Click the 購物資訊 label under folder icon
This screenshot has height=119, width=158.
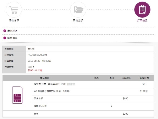(x=78, y=20)
